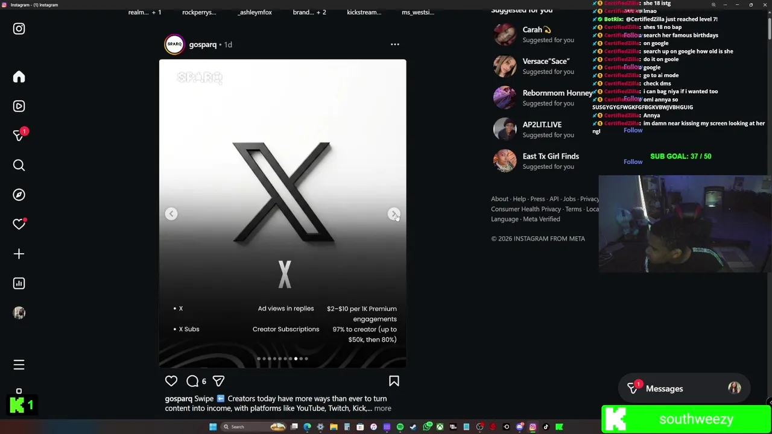
Task: Open the Terms footer link
Action: click(x=574, y=209)
